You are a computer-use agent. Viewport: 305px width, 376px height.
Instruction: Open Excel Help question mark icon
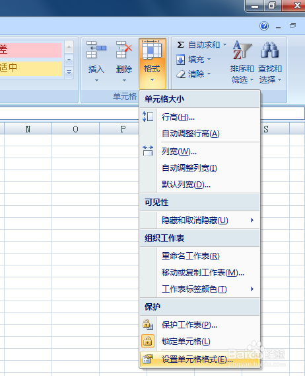pos(264,26)
